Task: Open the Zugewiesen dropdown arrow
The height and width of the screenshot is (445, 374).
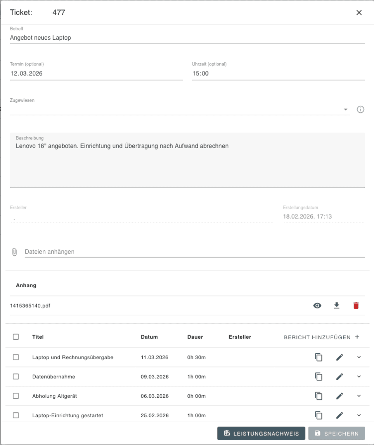Action: click(346, 109)
